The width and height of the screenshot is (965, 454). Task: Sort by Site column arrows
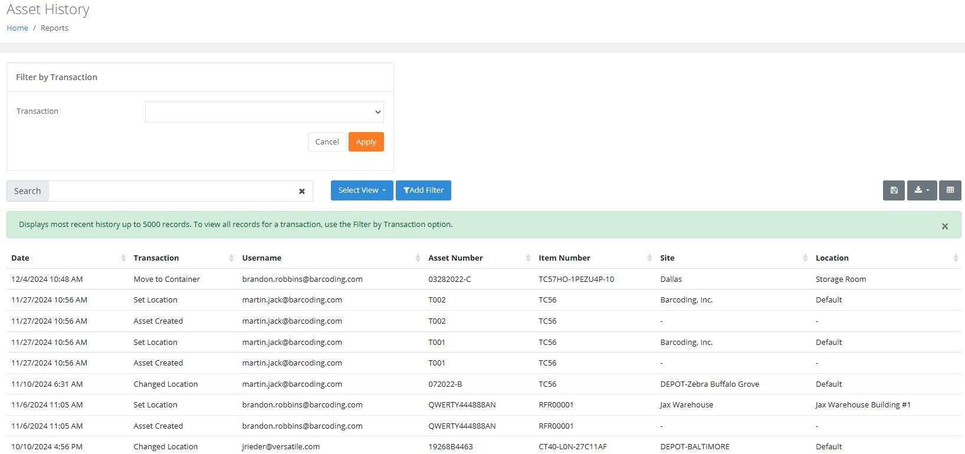(x=805, y=258)
